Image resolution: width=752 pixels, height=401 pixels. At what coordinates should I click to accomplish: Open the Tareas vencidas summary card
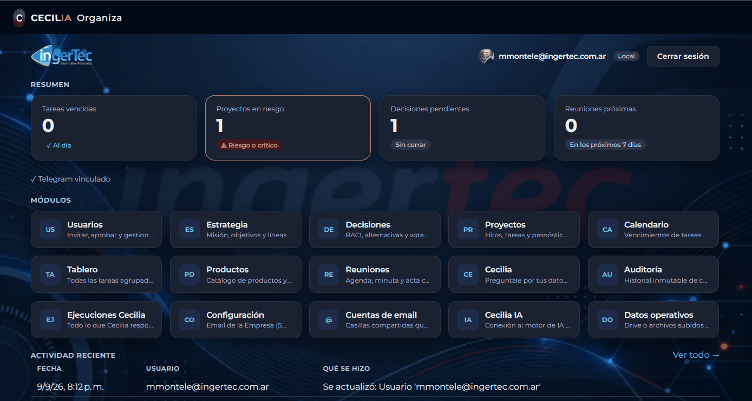click(x=114, y=128)
